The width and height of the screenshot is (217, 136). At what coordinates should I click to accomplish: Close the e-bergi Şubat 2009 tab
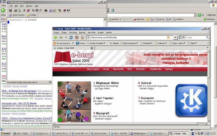[x=92, y=48]
